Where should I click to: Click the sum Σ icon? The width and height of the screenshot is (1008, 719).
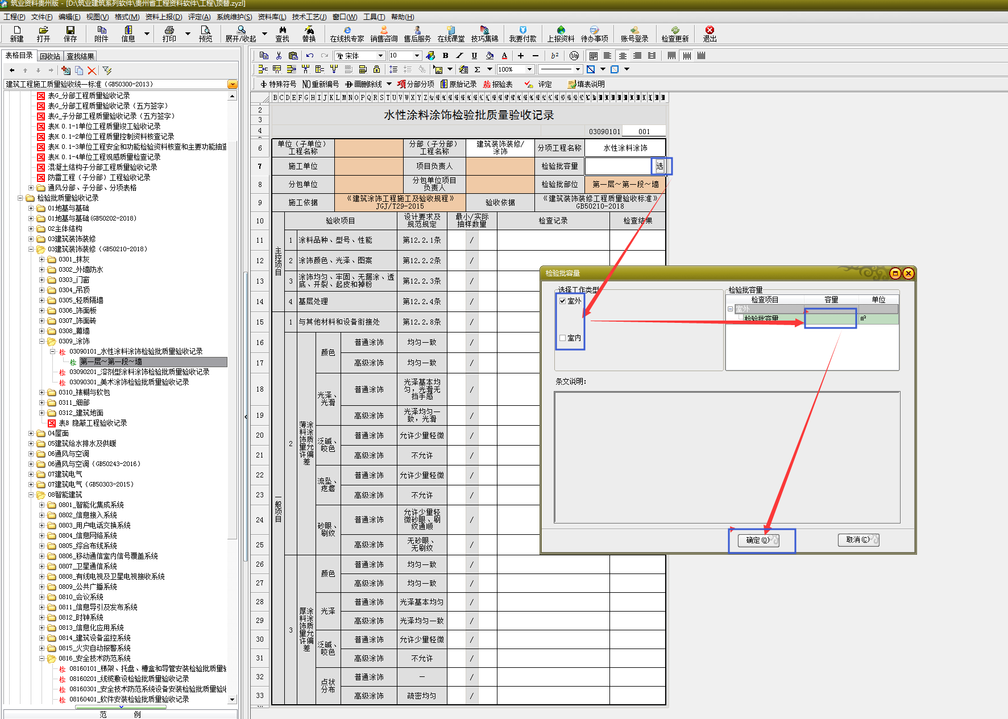click(477, 69)
